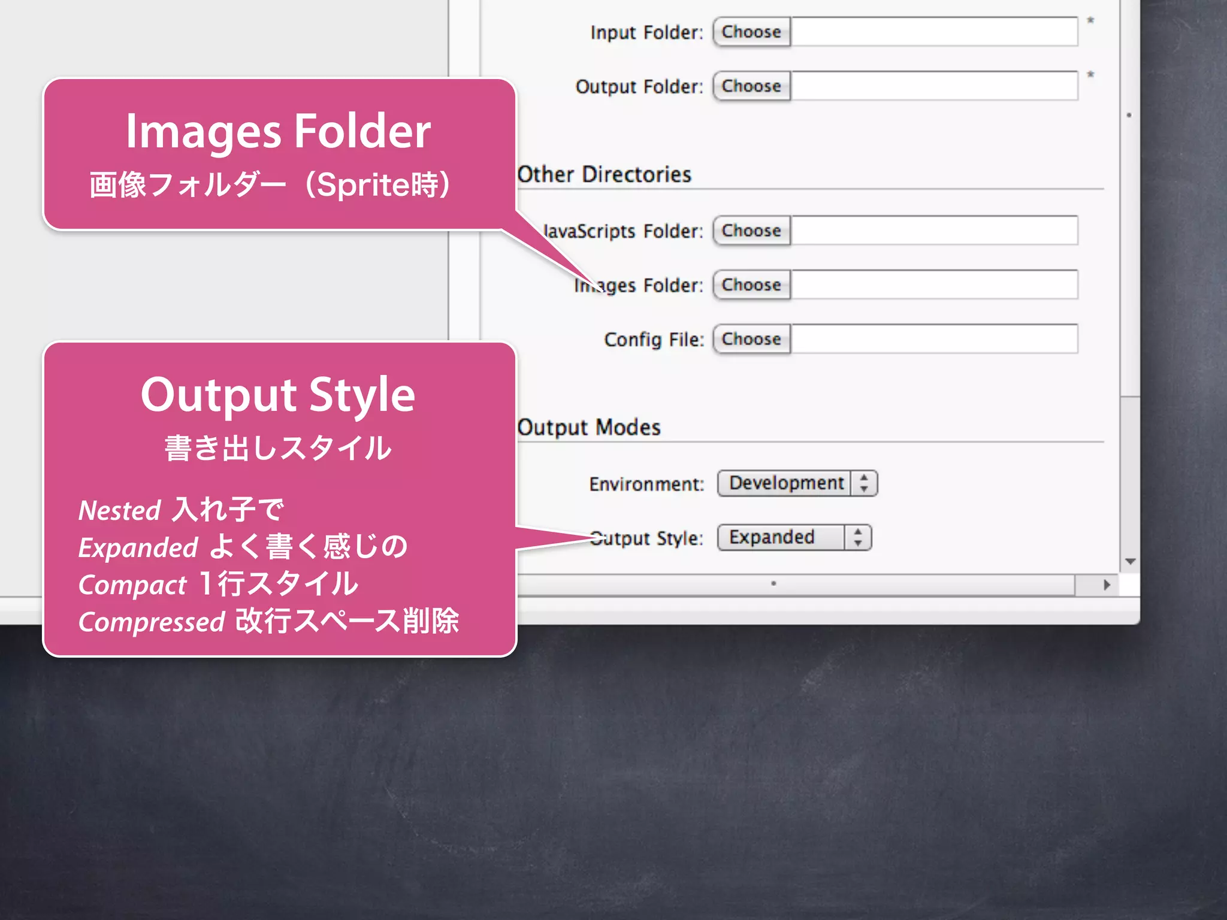Click Choose button for Input Folder
Screen dimensions: 1227x920
[x=751, y=32]
